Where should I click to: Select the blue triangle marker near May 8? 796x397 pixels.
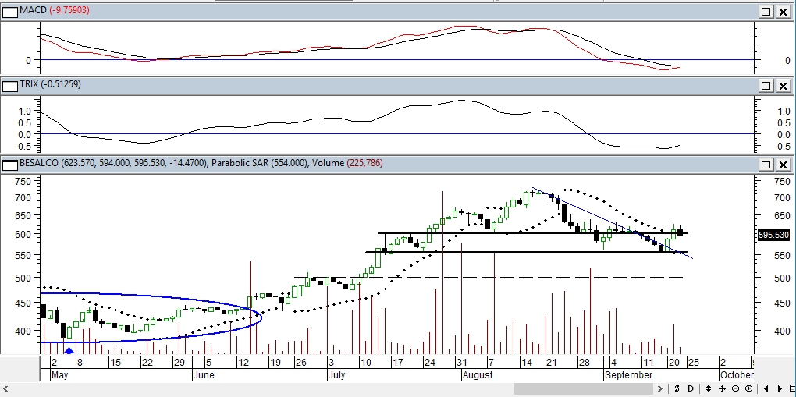tap(69, 350)
